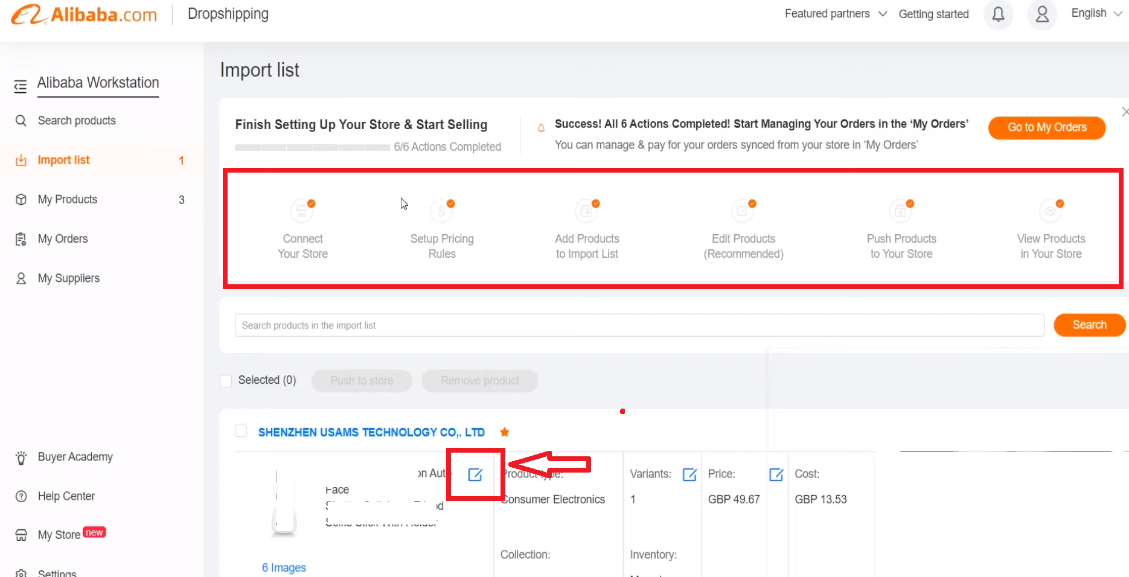Click the My Products cube icon
This screenshot has height=577, width=1129.
pos(21,200)
